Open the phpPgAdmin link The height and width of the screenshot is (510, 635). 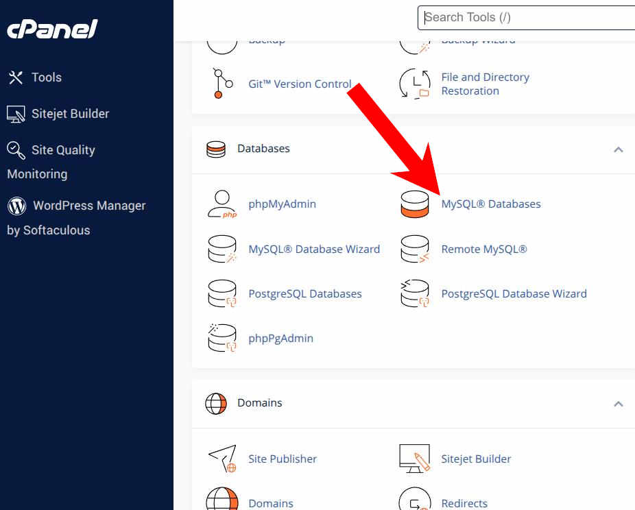[x=280, y=339]
